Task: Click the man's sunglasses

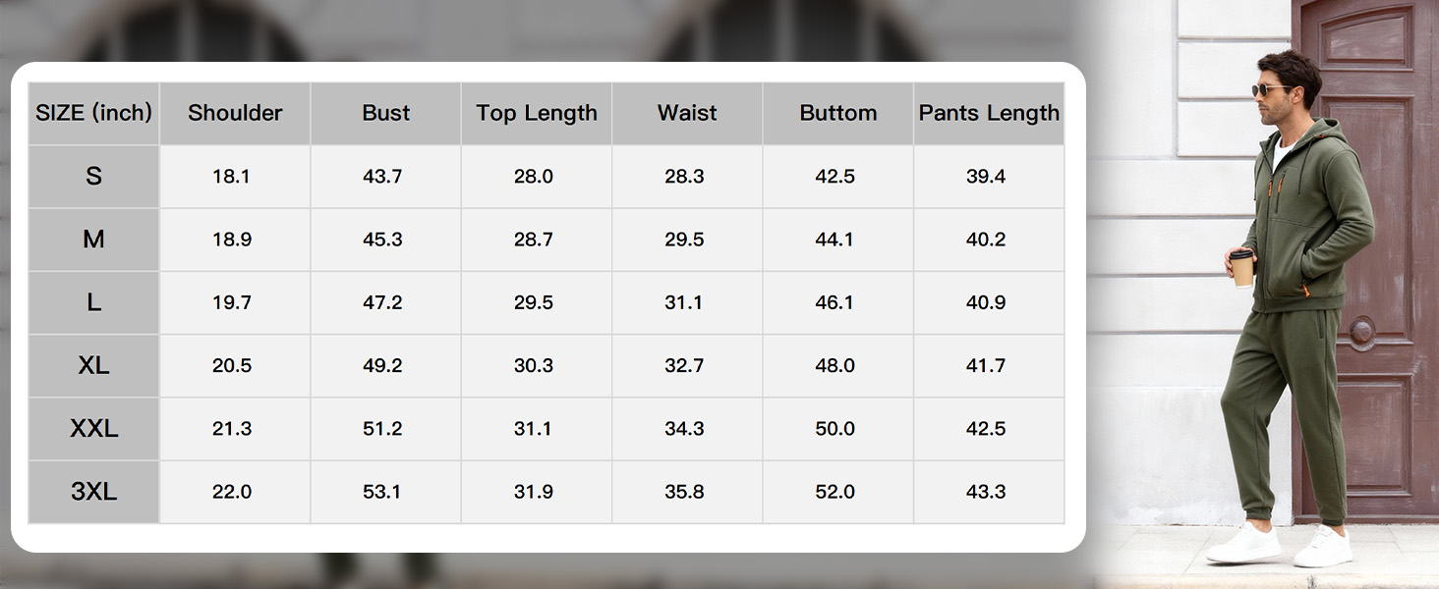Action: pos(1267,90)
